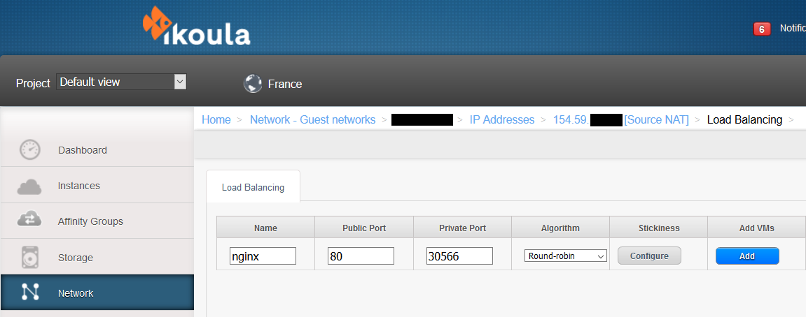Click the Private Port column header

tap(462, 228)
